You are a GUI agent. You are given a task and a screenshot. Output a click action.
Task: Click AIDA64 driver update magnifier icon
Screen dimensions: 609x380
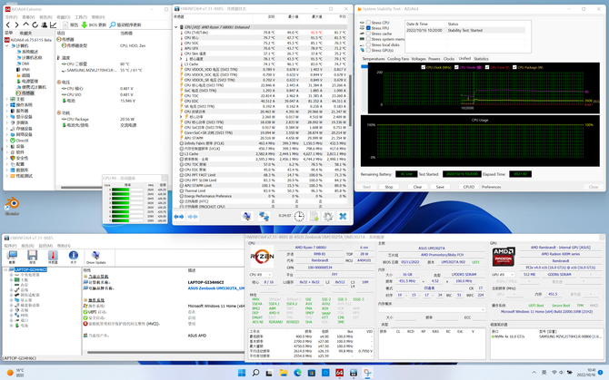[113, 24]
